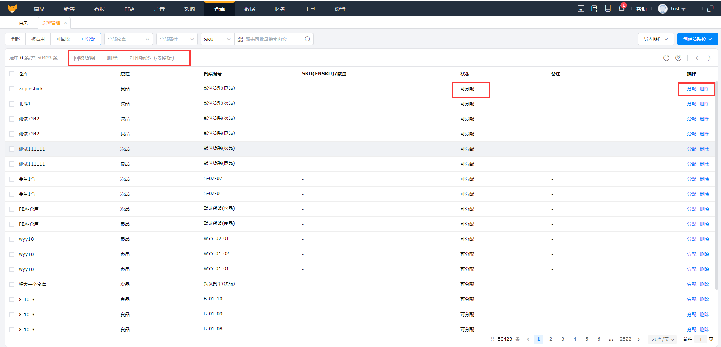Click the toolbar previous page arrow
The width and height of the screenshot is (721, 347).
697,58
